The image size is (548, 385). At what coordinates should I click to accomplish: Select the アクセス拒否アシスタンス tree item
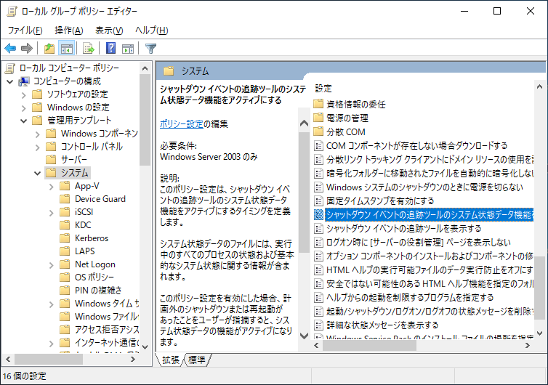107,330
